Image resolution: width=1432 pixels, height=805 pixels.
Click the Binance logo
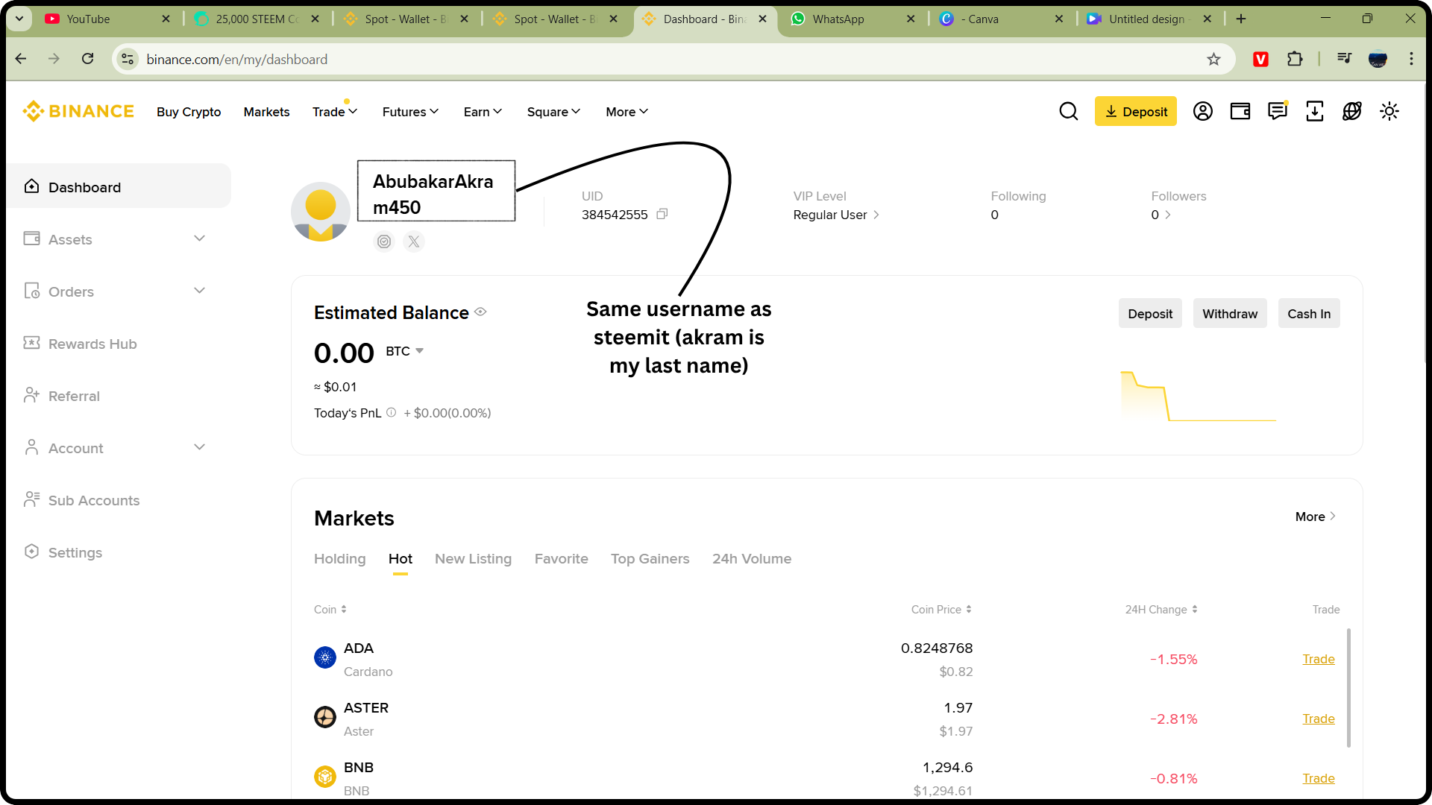[x=78, y=111]
